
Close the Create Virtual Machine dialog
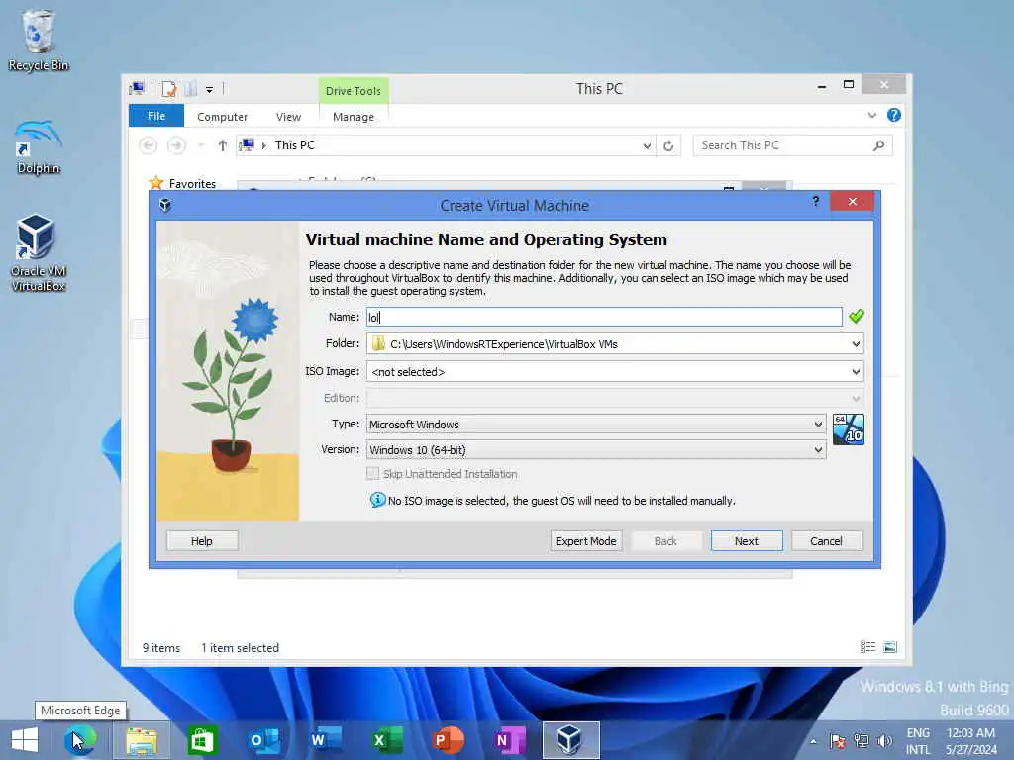point(853,202)
